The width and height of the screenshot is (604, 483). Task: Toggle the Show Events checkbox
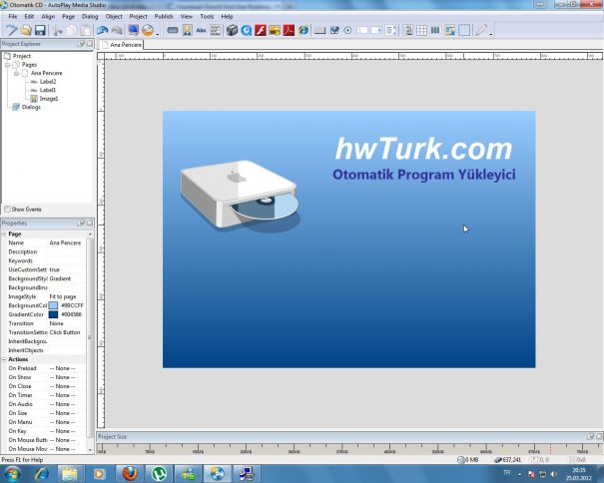7,210
